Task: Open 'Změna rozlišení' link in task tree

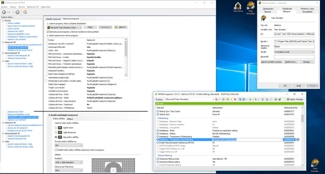Action: point(14,23)
